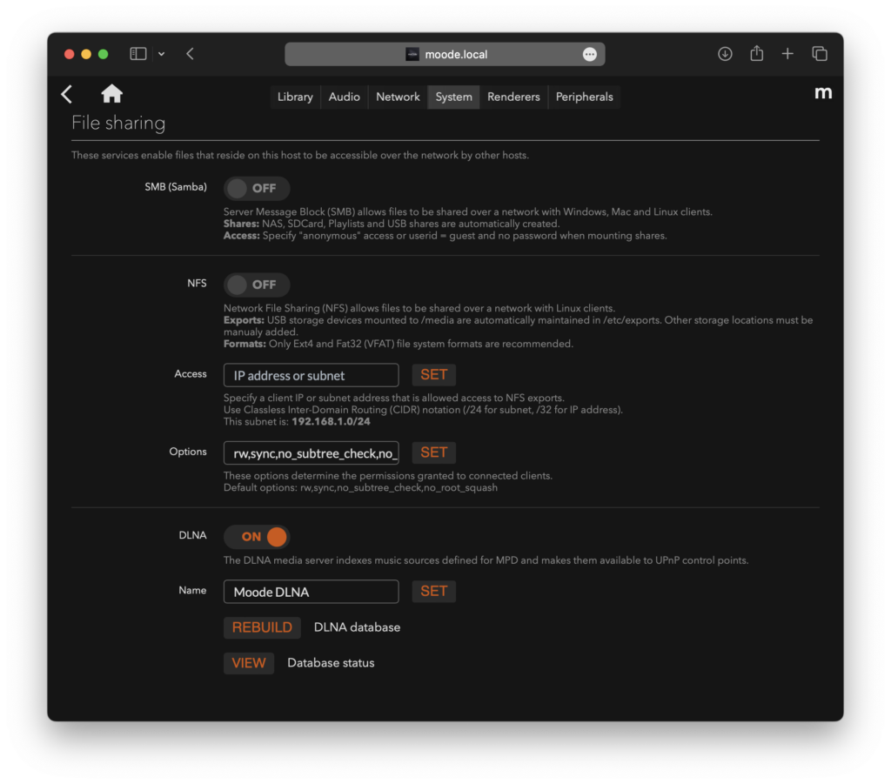Image resolution: width=891 pixels, height=784 pixels.
Task: Select the Peripherals tab
Action: pyautogui.click(x=584, y=97)
